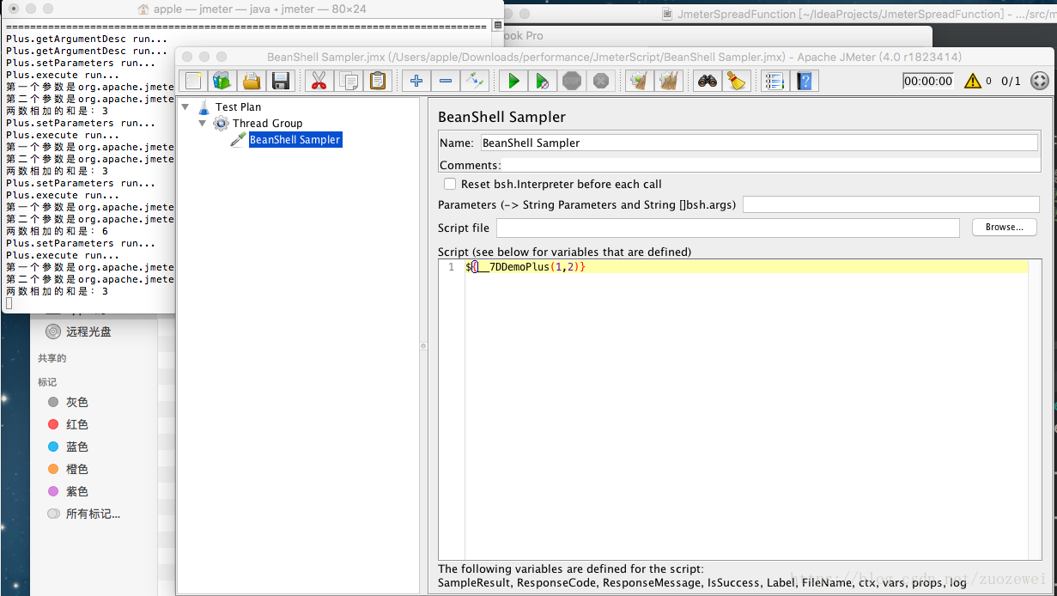This screenshot has width=1057, height=596.
Task: Enable Reset bsh.Interpreter before each call
Action: (450, 184)
